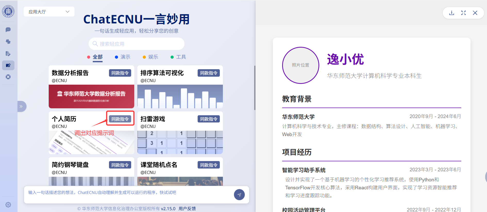Select the 全部 category tab
The image size is (487, 212).
click(97, 57)
